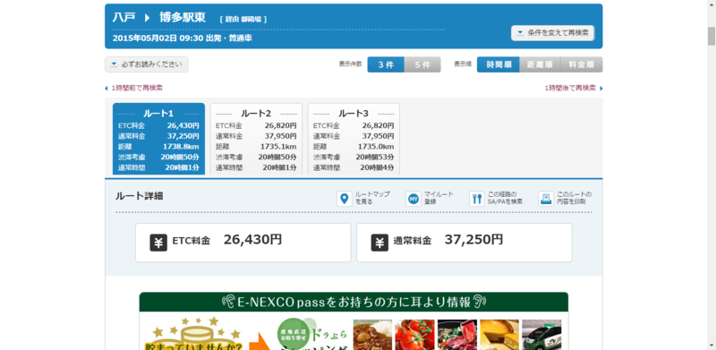716x350 pixels.
Task: Expand the 必ずお読みください section
Action: coord(146,64)
